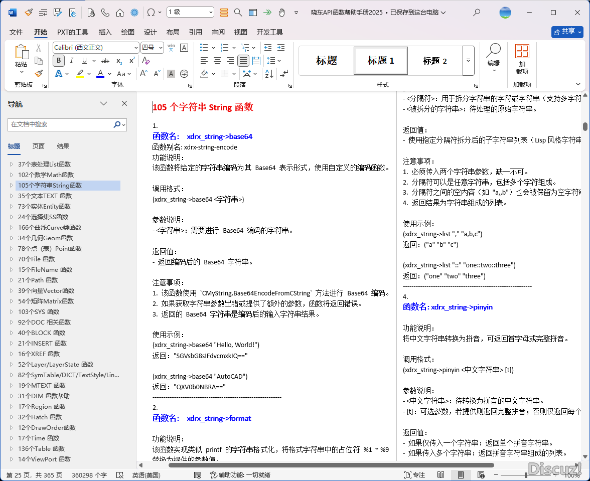Toggle Bold formatting button
590x481 pixels.
(x=59, y=61)
